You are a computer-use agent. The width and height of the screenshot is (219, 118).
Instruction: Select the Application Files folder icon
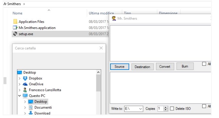pos(15,21)
